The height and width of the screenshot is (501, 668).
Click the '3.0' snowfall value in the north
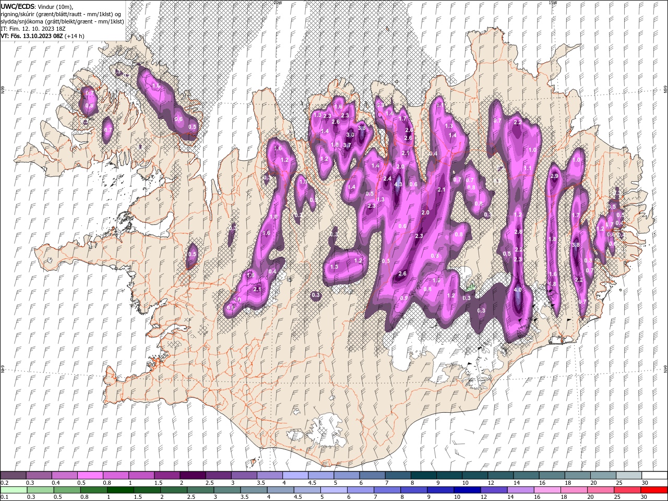tap(350, 134)
